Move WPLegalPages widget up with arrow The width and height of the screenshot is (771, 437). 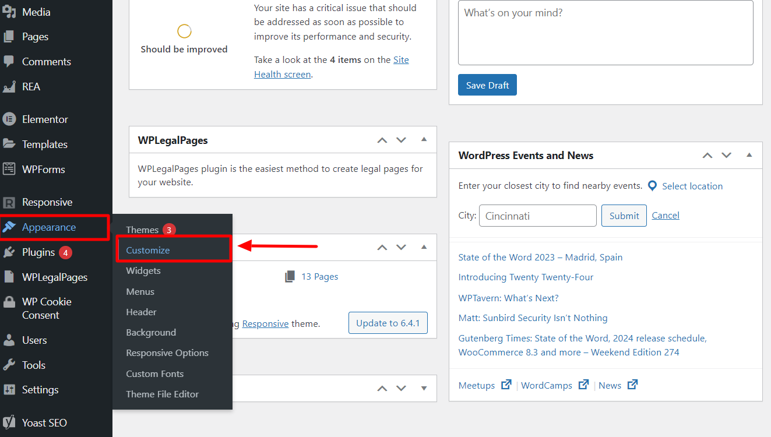coord(382,140)
